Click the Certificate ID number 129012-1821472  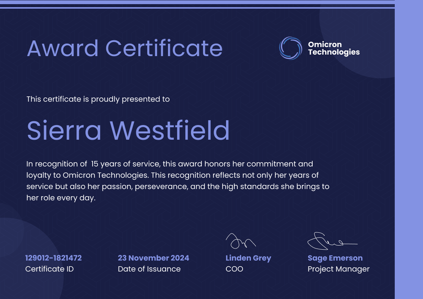(x=54, y=258)
